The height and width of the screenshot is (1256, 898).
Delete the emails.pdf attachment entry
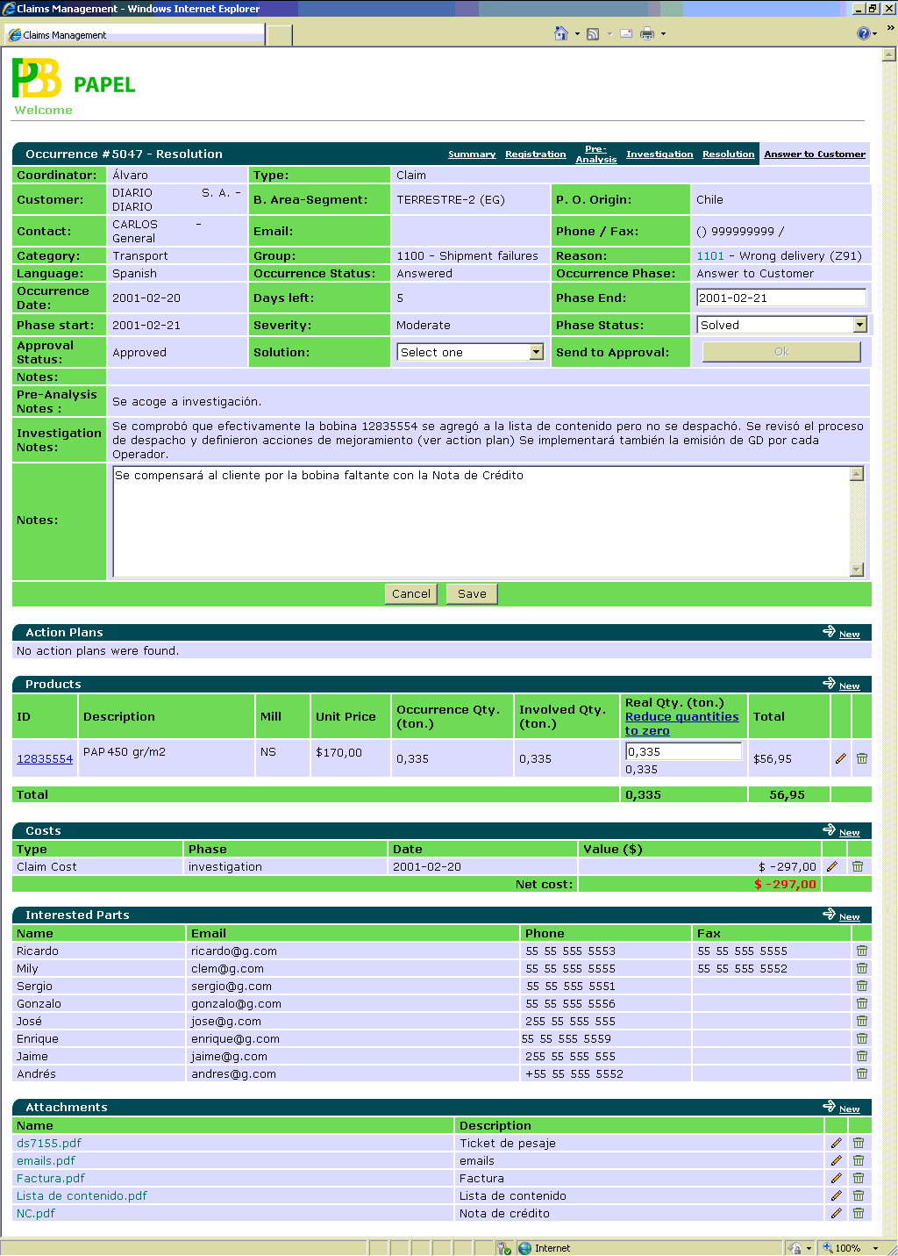pyautogui.click(x=859, y=1160)
